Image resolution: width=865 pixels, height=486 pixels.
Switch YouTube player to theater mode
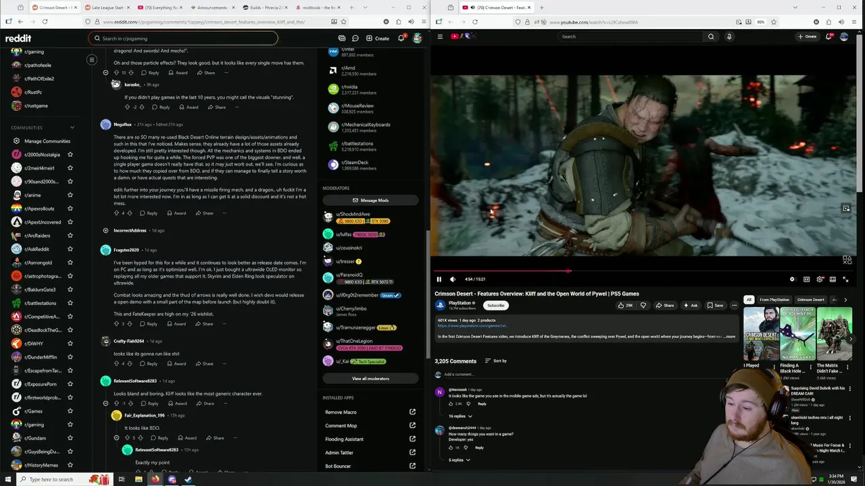point(833,279)
